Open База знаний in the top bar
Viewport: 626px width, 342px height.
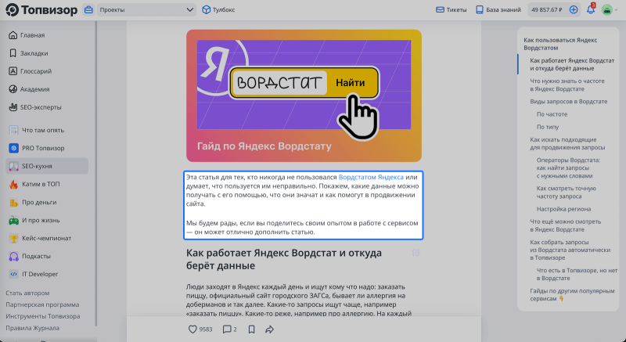click(498, 10)
